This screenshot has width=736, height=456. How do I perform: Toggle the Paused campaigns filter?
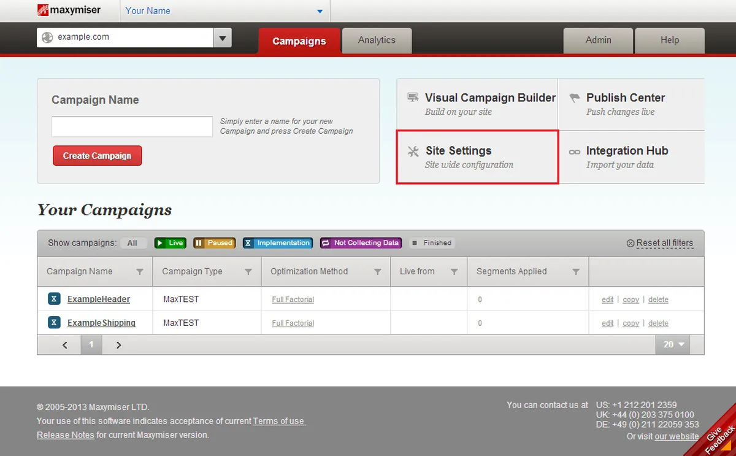(x=214, y=243)
